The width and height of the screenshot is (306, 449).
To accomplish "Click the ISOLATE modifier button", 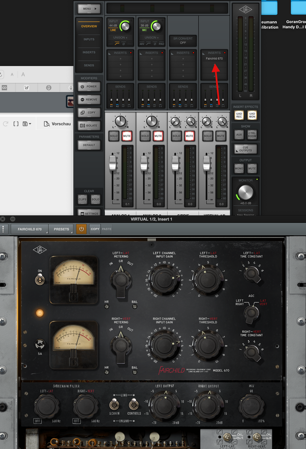I will click(x=89, y=125).
